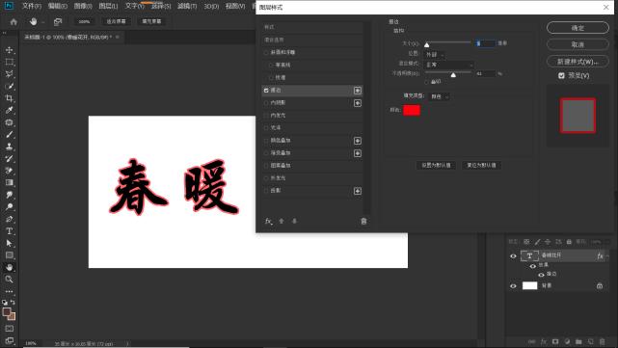The width and height of the screenshot is (618, 348).
Task: Open the 3D menu
Action: pos(211,7)
